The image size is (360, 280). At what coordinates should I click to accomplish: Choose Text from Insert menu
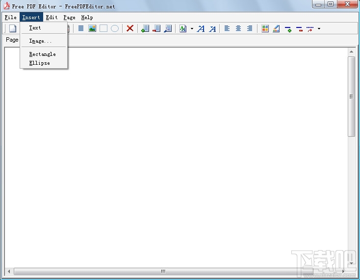(44, 28)
